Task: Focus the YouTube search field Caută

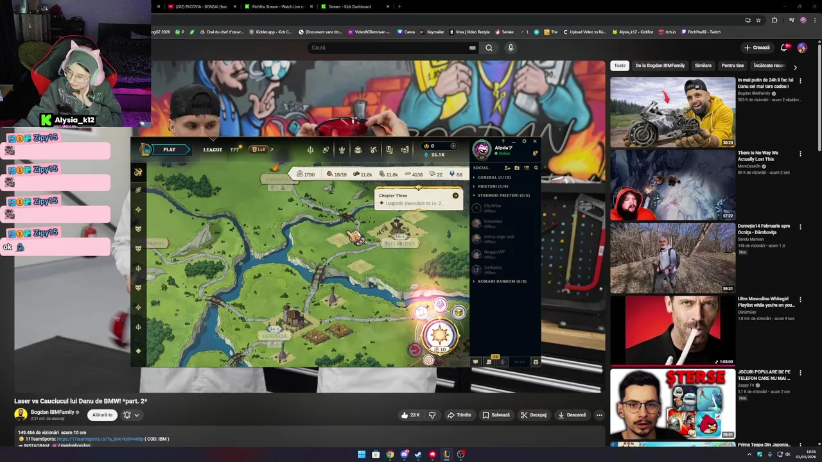Action: click(389, 47)
